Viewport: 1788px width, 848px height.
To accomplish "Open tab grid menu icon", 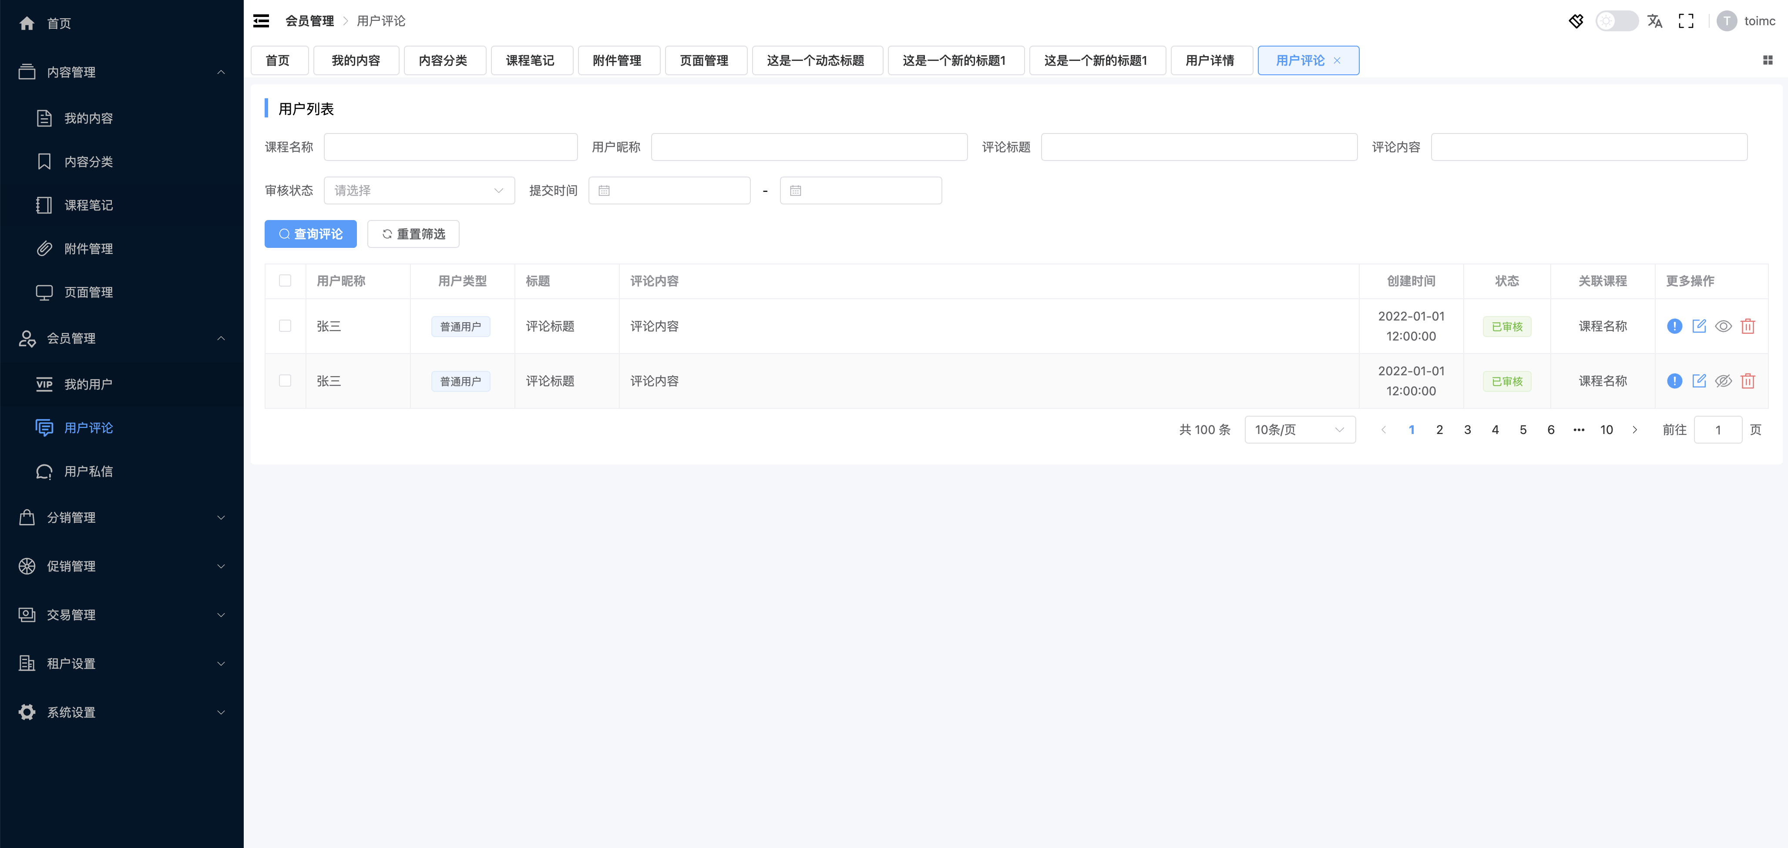I will point(1767,60).
